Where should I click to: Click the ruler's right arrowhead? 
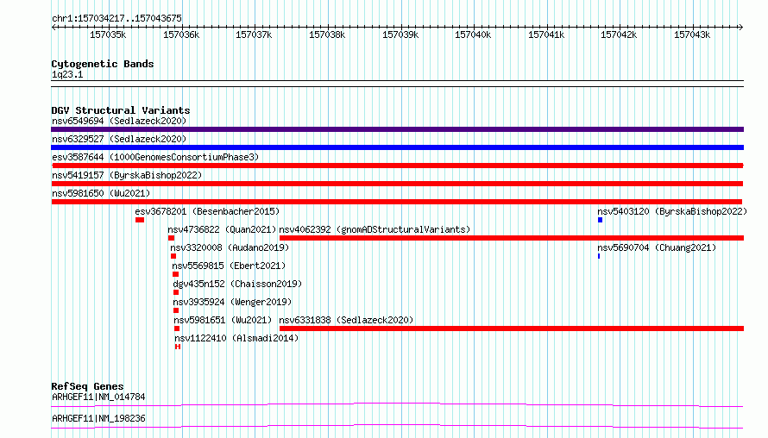click(x=741, y=28)
